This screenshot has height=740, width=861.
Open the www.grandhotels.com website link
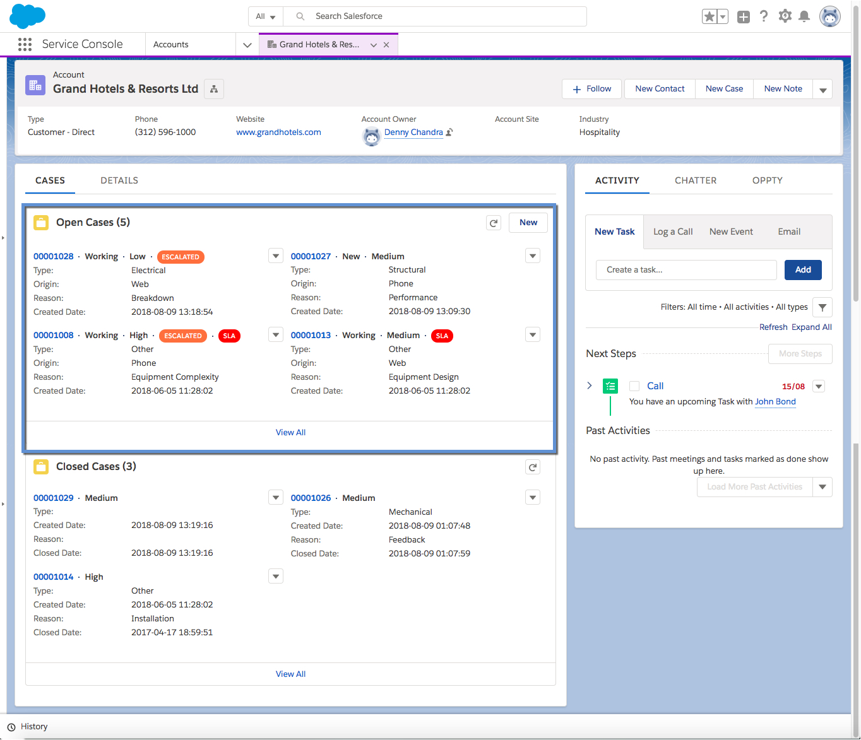tap(278, 132)
